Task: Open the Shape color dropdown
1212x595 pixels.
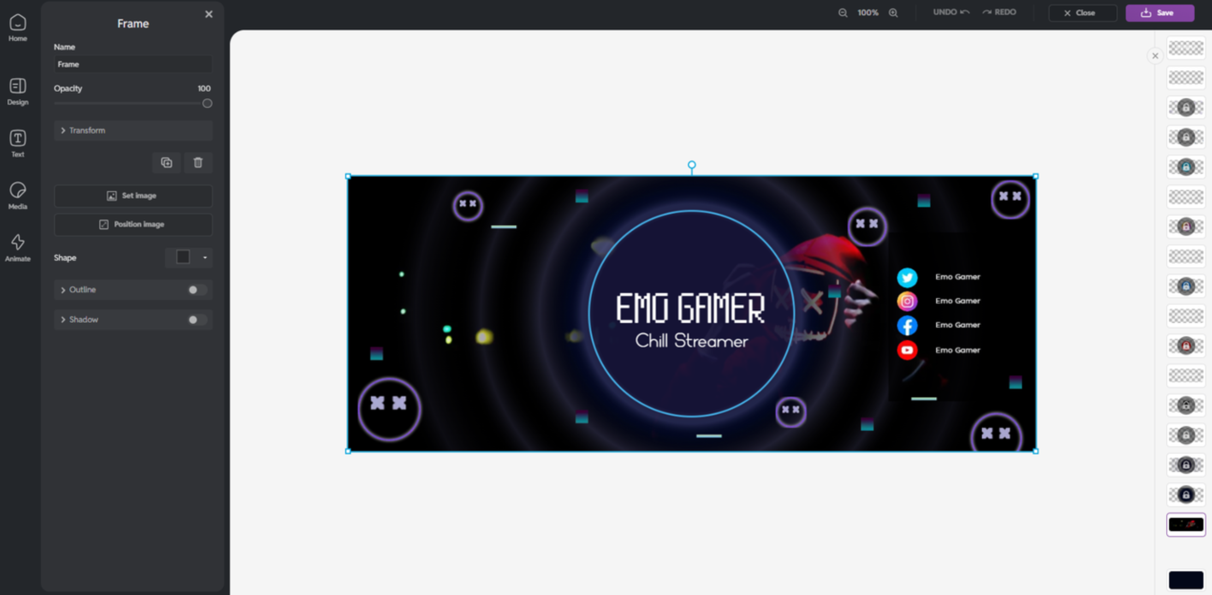Action: (204, 257)
